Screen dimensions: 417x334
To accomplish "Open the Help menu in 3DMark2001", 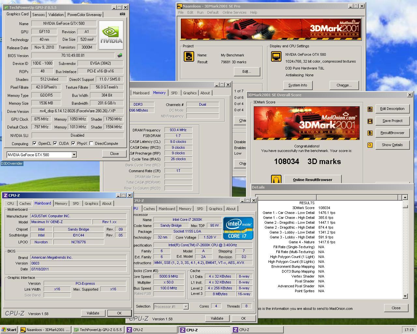I will click(253, 12).
